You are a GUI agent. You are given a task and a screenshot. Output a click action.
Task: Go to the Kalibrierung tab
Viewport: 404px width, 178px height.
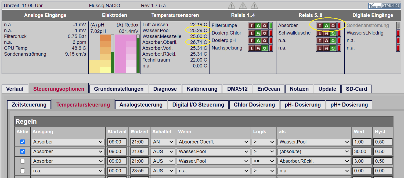[x=202, y=89]
